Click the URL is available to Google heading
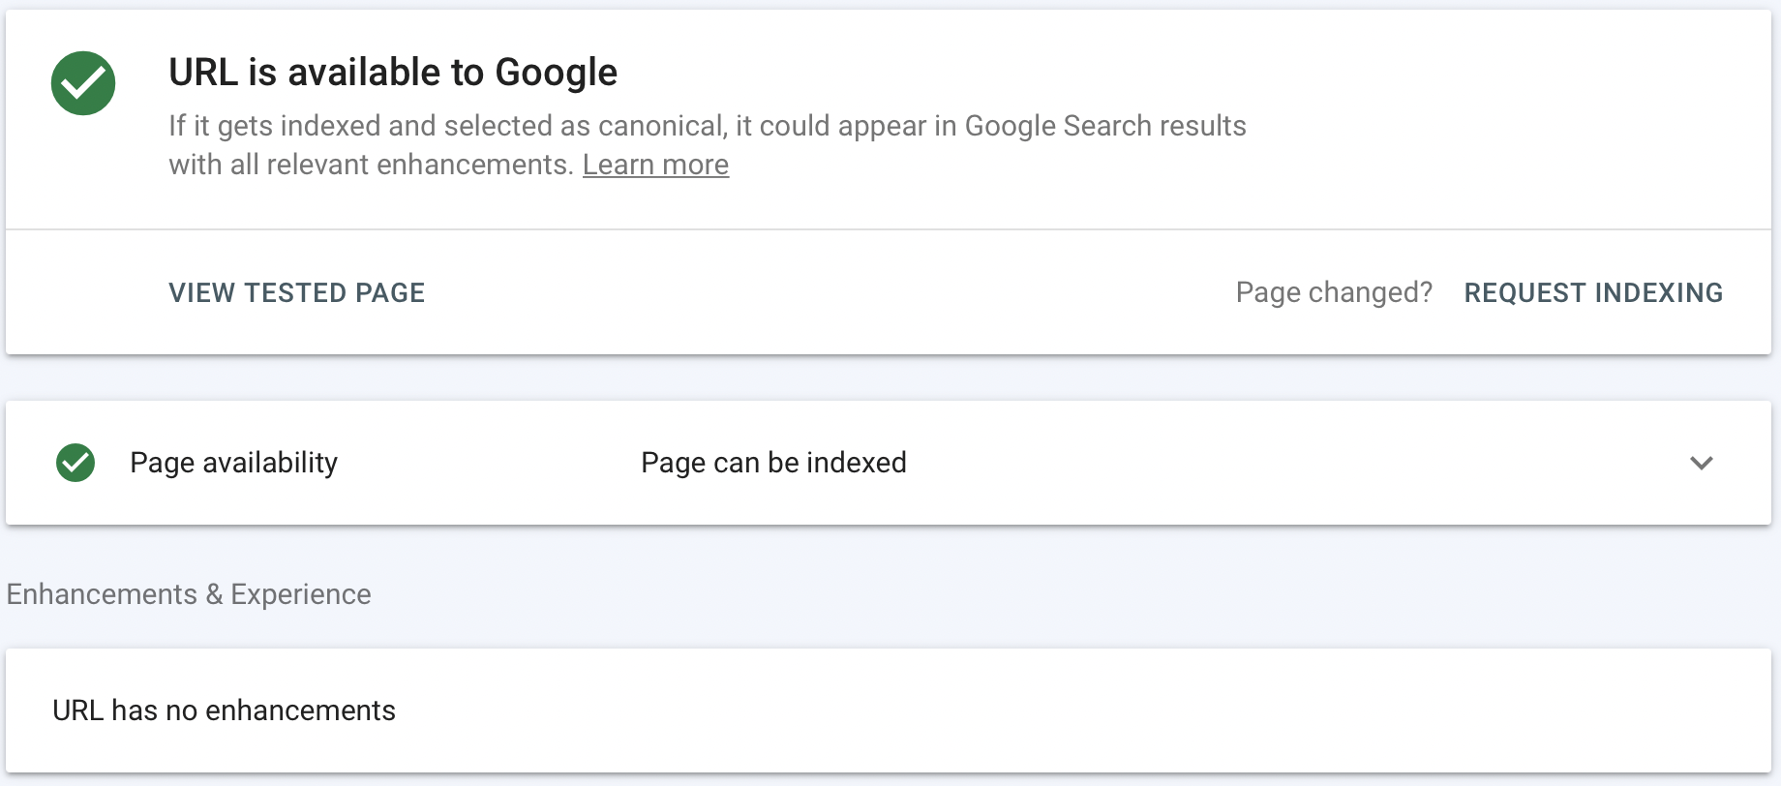Viewport: 1781px width, 786px height. click(x=393, y=71)
